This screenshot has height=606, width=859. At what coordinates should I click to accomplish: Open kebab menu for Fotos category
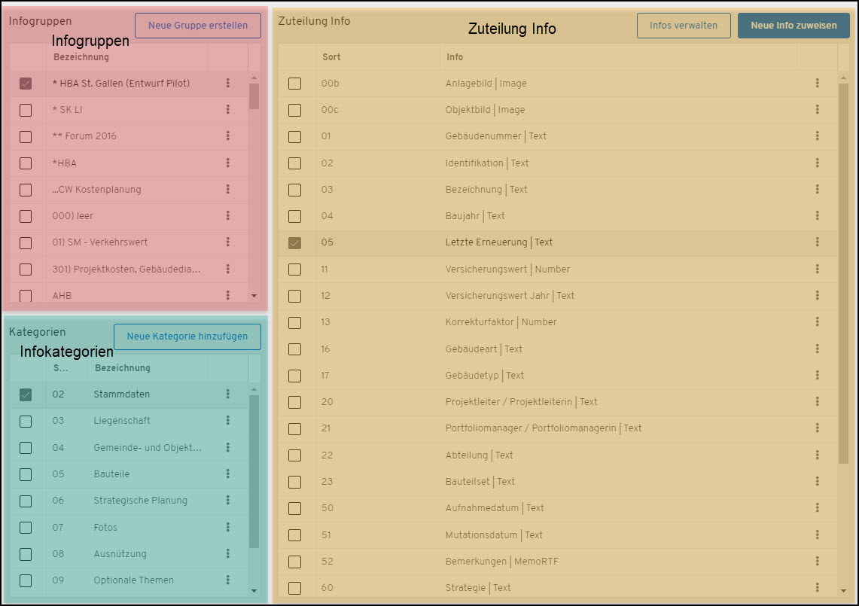tap(228, 528)
